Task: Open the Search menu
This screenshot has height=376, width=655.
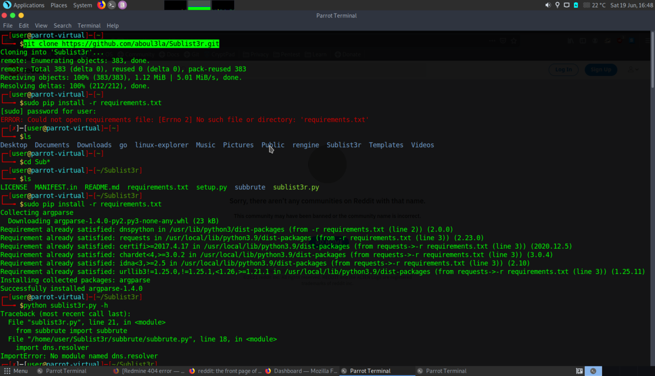Action: pyautogui.click(x=62, y=26)
